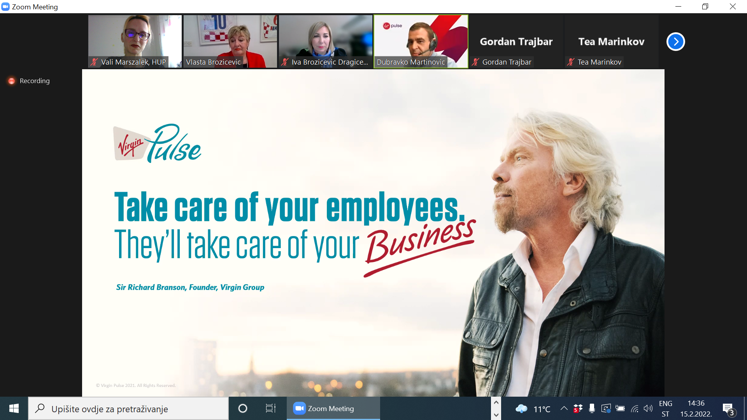Click the Windows search box
Image resolution: width=747 pixels, height=420 pixels.
pos(128,409)
